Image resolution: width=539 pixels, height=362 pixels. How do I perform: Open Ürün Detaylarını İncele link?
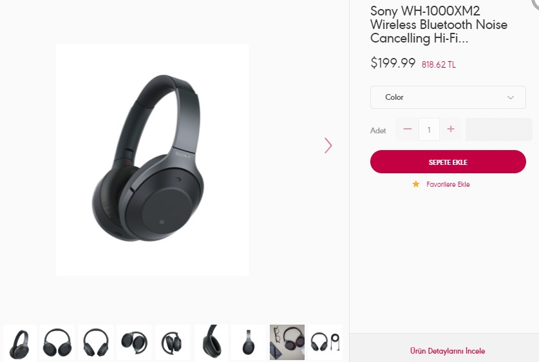click(x=448, y=351)
